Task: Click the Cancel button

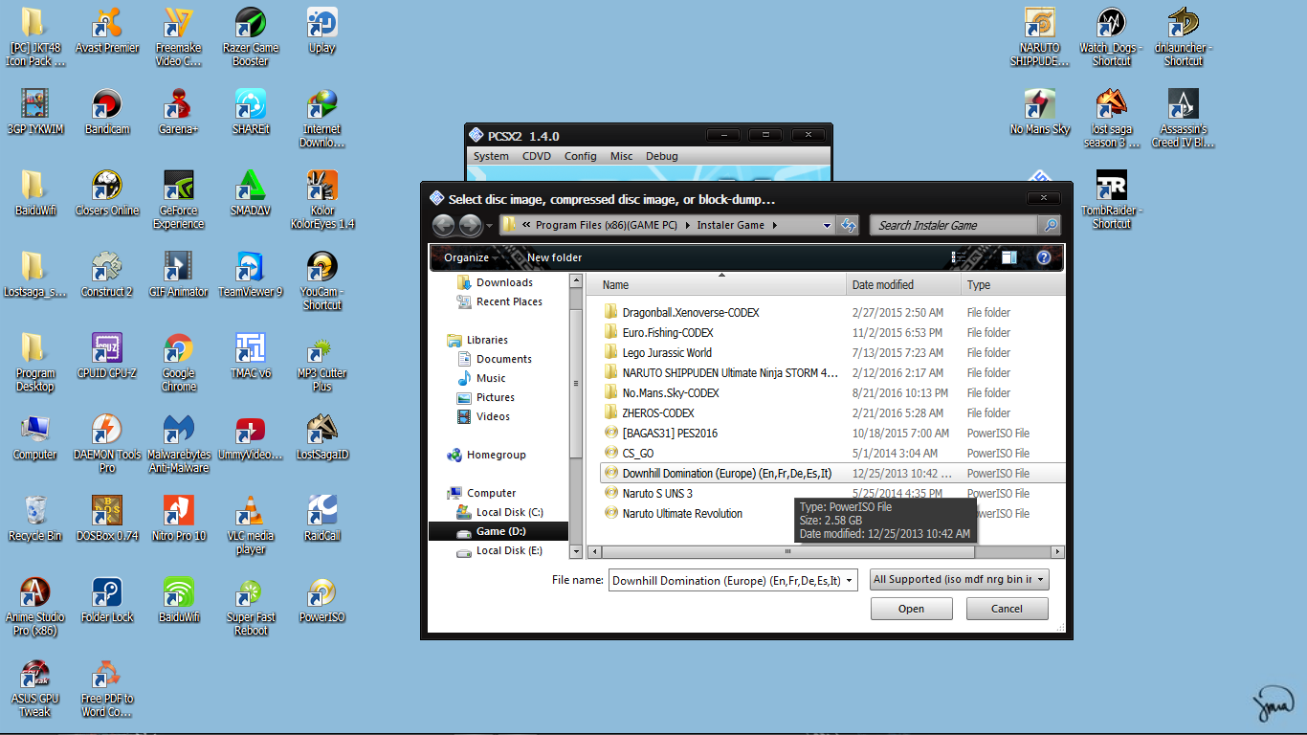Action: (1008, 609)
